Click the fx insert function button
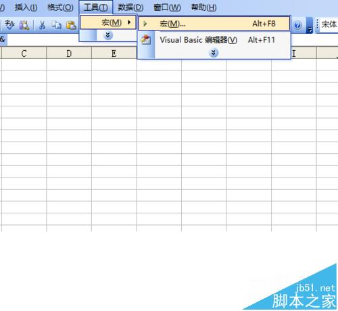Viewport: 338px width, 311px height. click(x=3, y=40)
